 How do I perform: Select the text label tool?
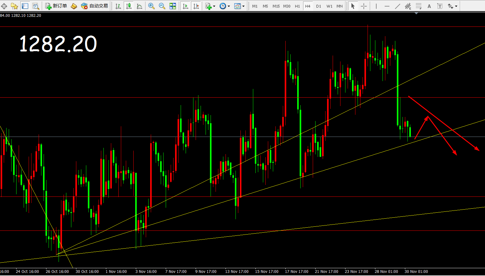440,6
